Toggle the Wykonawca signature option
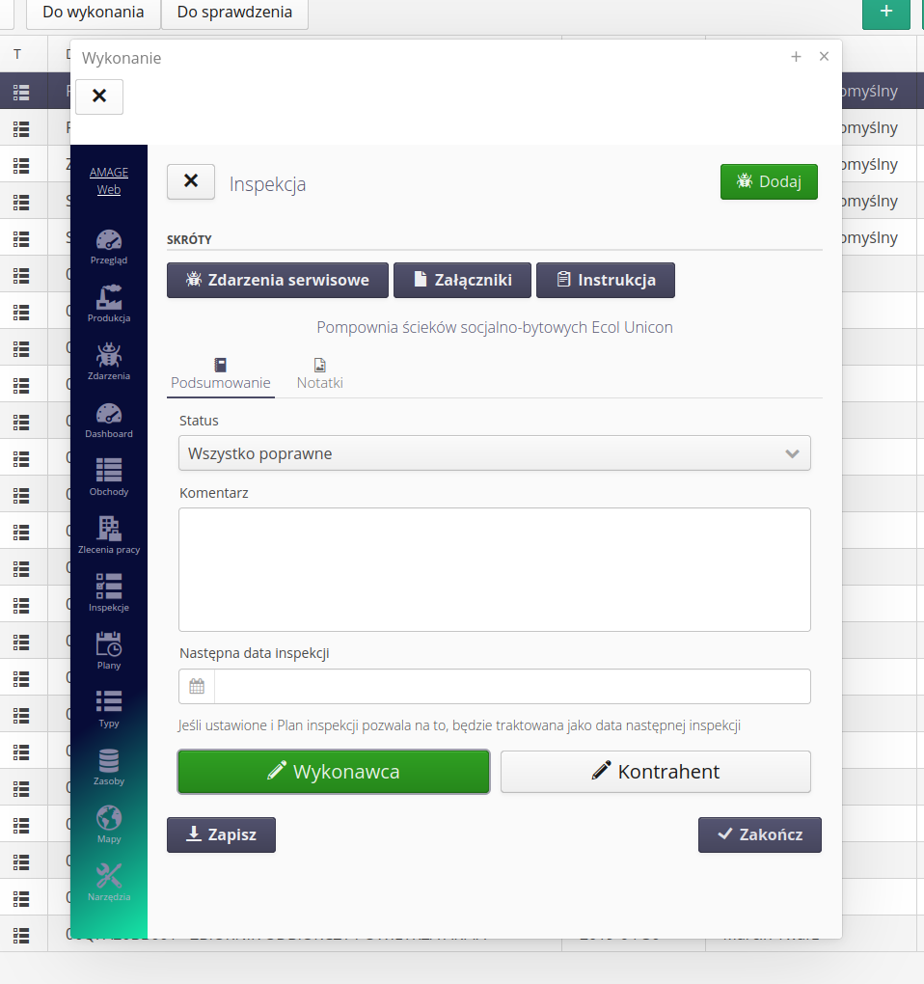The image size is (924, 984). [x=333, y=772]
